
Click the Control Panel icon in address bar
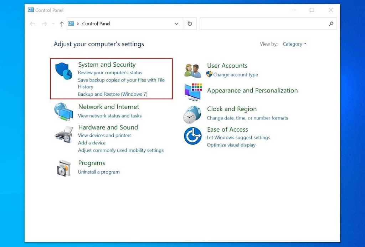71,24
